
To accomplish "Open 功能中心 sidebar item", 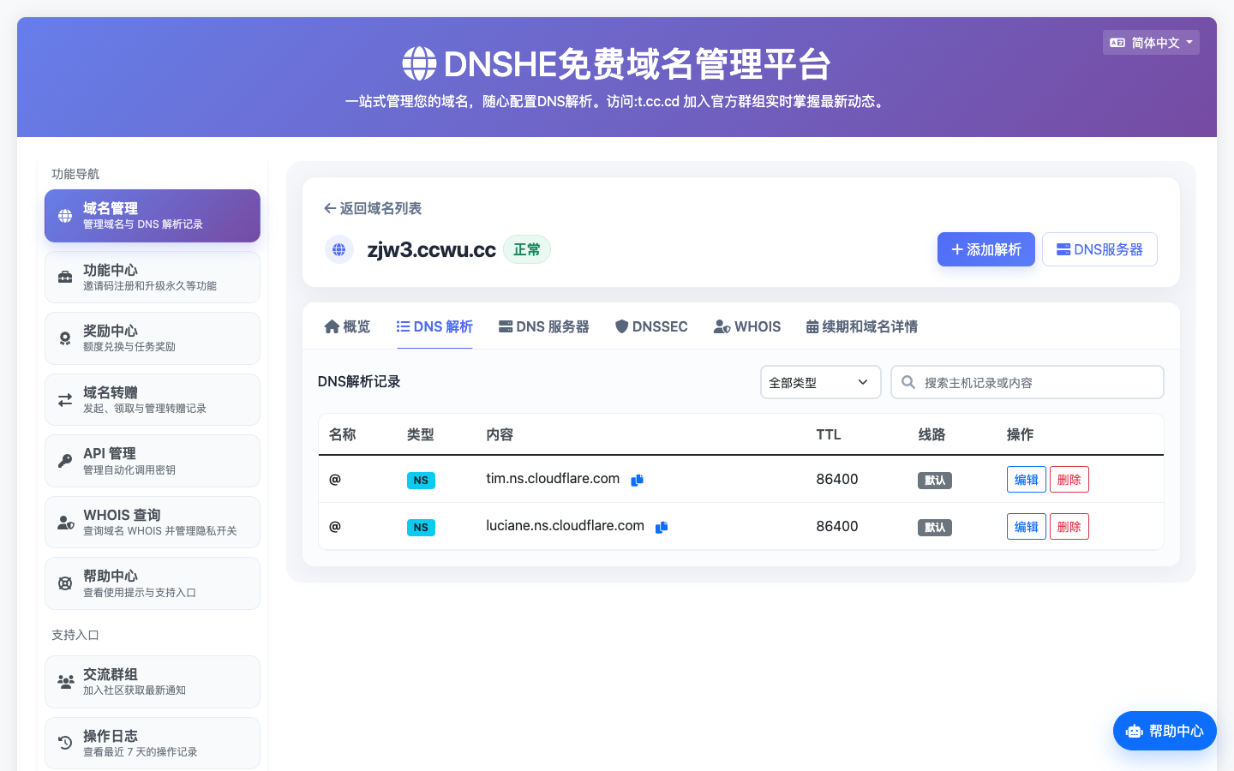I will coord(153,277).
